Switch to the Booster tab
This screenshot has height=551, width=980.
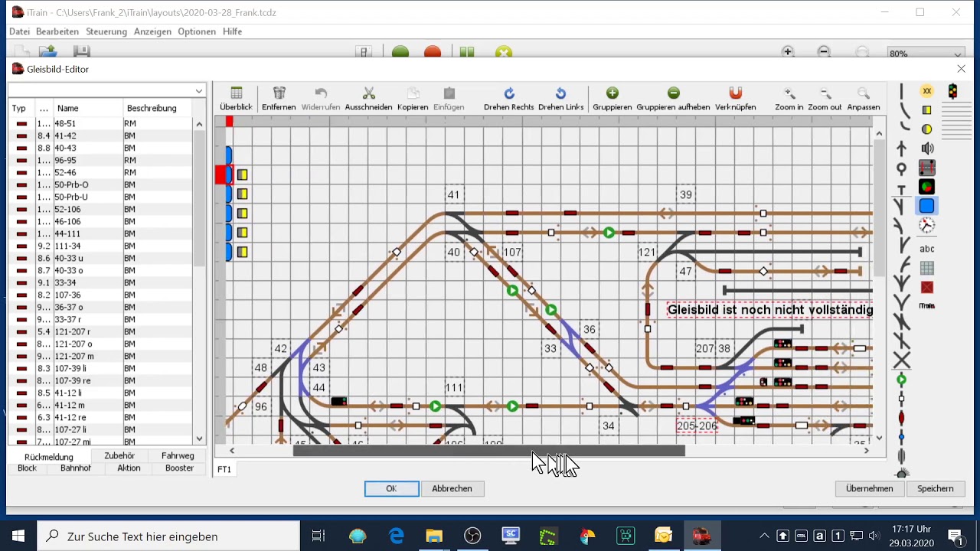point(179,468)
